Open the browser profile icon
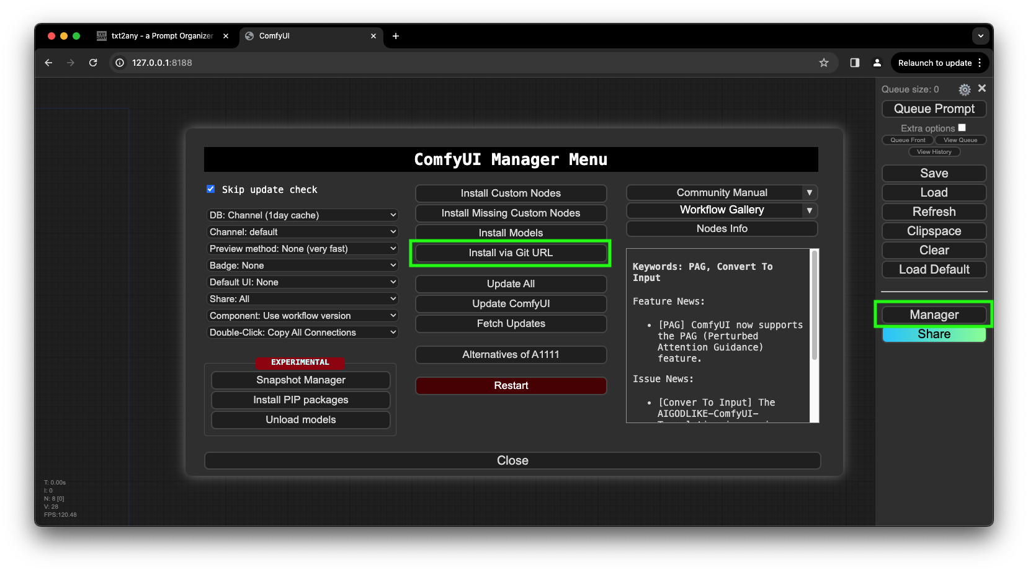 coord(877,63)
